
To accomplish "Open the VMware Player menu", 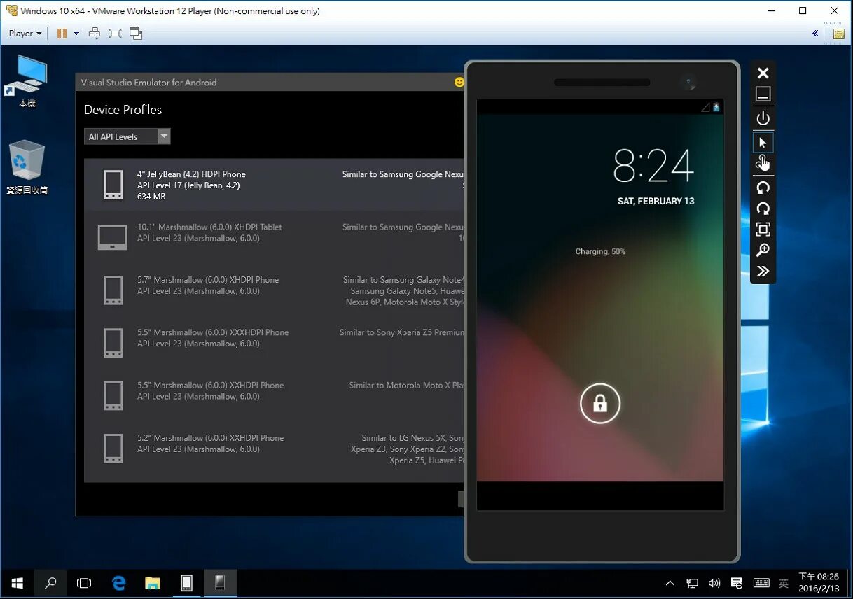I will (x=25, y=33).
